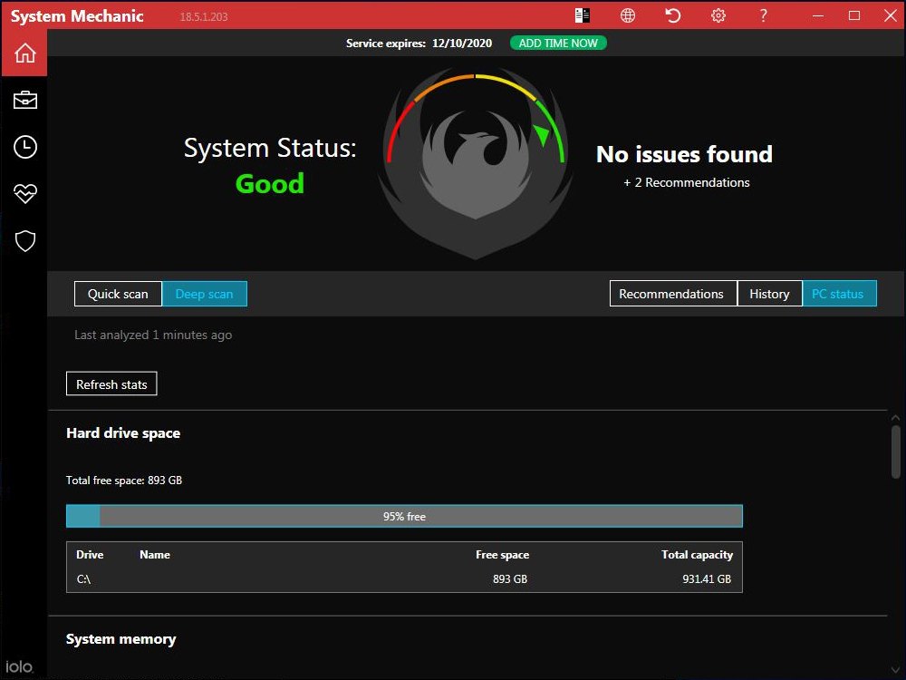The width and height of the screenshot is (906, 680).
Task: Open the reports panel icon in titlebar
Action: 582,15
